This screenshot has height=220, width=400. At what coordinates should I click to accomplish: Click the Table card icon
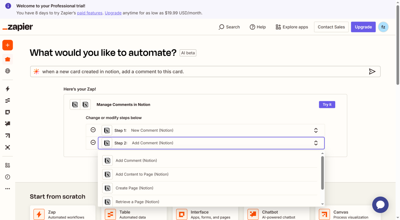pos(110,214)
